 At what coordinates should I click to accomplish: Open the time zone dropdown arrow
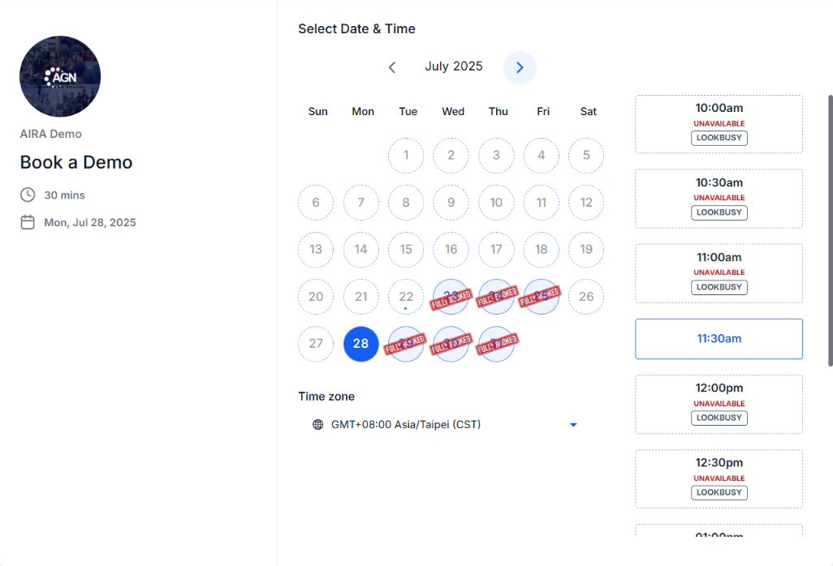573,425
